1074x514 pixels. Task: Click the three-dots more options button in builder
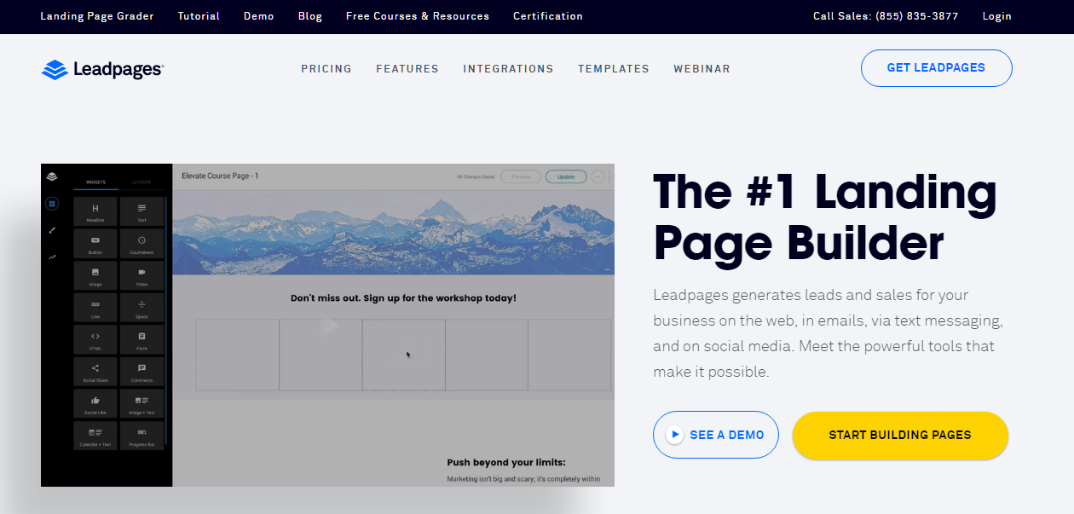click(597, 176)
